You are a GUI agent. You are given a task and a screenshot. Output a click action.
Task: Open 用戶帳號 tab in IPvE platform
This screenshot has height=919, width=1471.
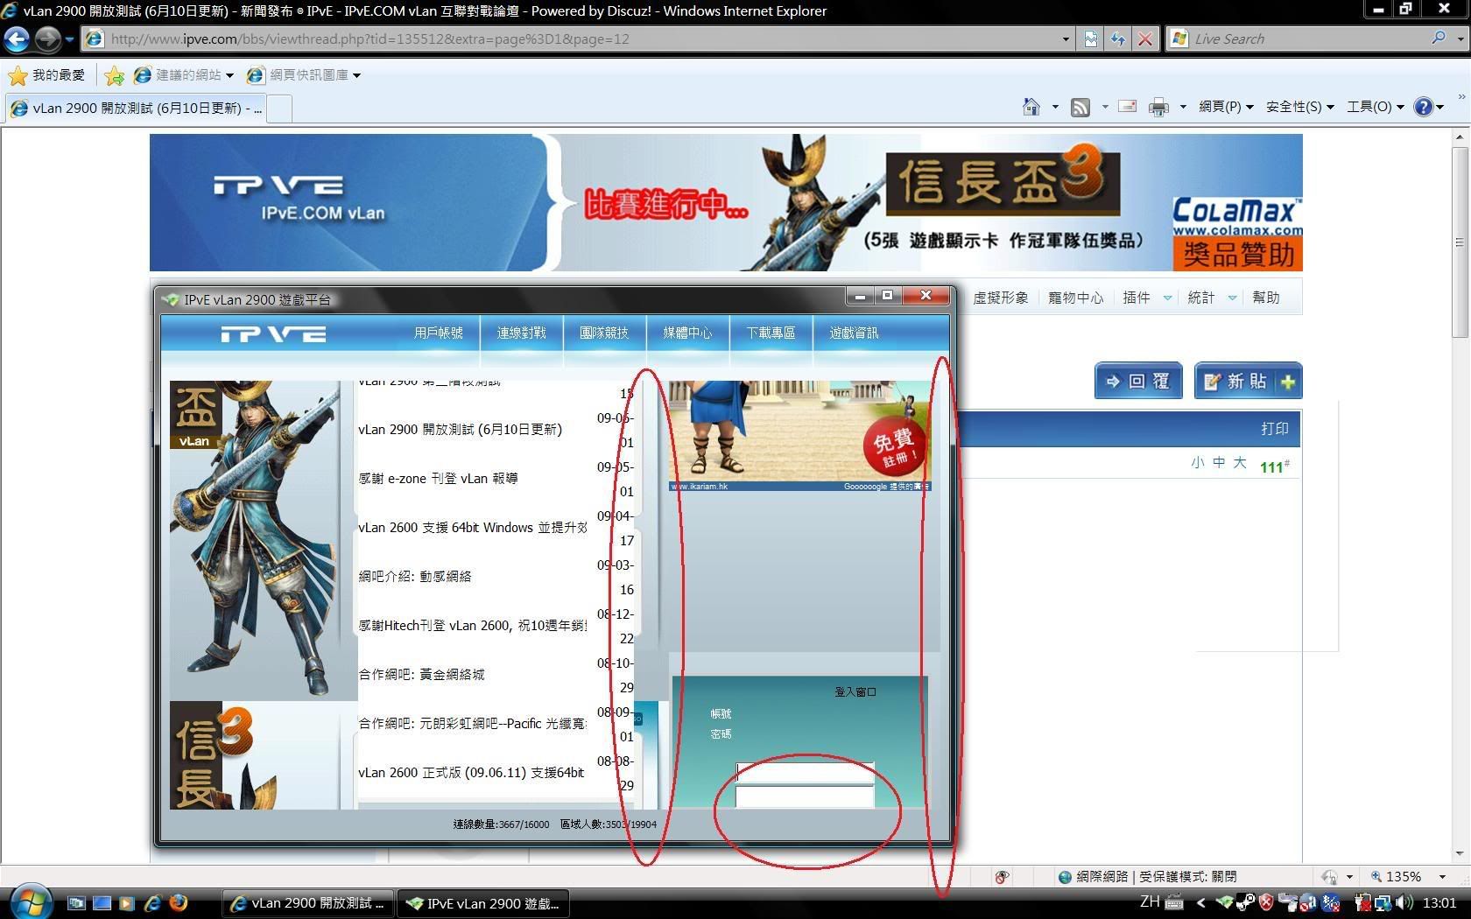[438, 333]
